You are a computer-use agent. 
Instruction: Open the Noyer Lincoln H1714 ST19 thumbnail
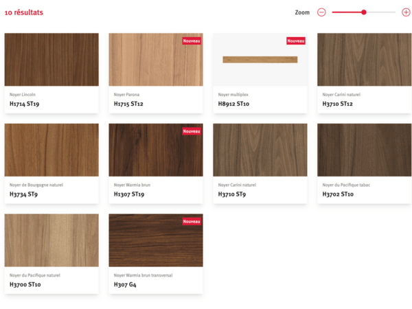tap(51, 60)
